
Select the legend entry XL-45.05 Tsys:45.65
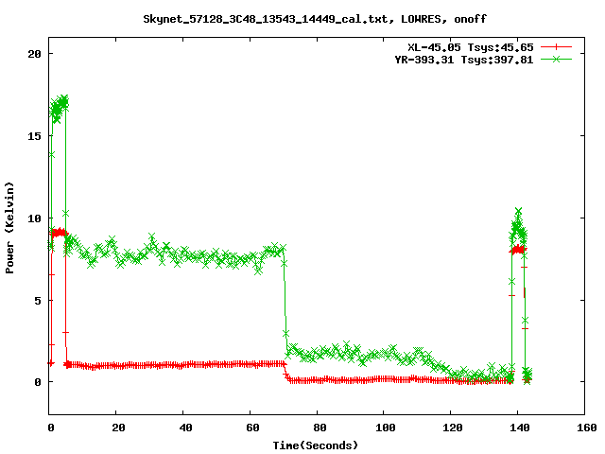(471, 47)
